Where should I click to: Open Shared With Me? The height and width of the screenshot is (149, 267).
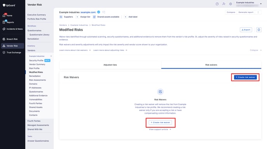pyautogui.click(x=35, y=130)
